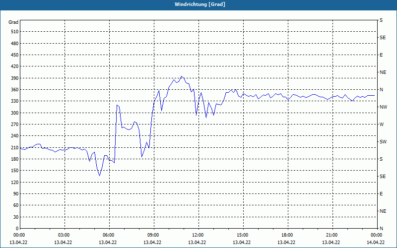This screenshot has width=397, height=248.
Task: Select the y-axis value 300
Action: point(15,113)
